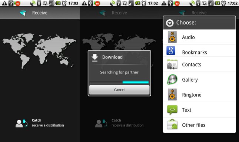The height and width of the screenshot is (142, 239).
Task: Click the 'Choose:' dialog title
Action: pyautogui.click(x=186, y=23)
